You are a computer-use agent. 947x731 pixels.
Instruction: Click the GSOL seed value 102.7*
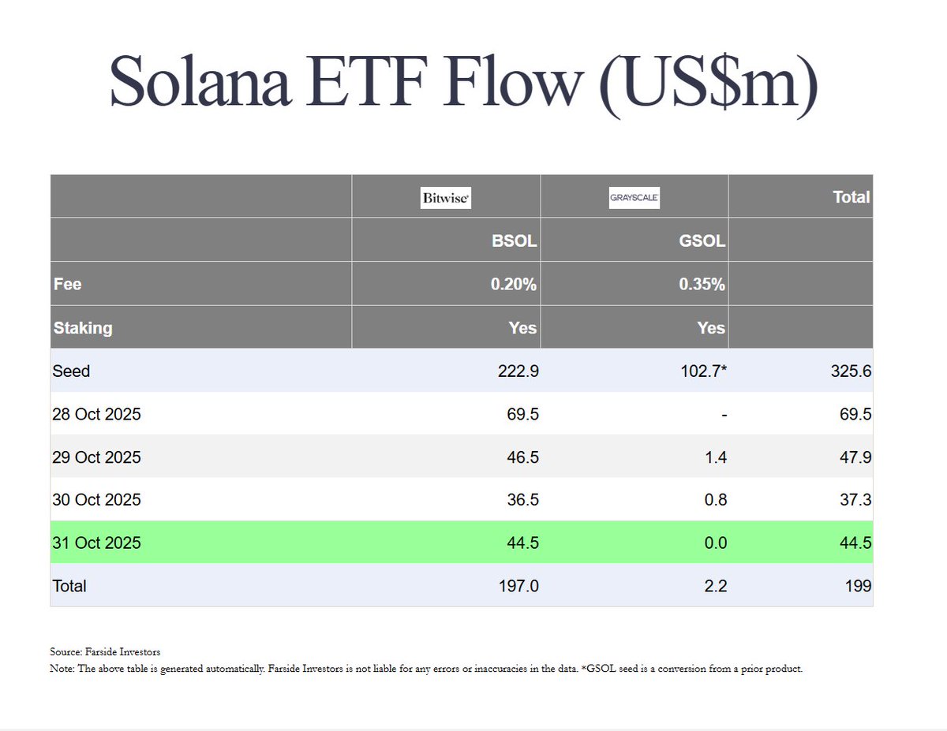coord(702,371)
